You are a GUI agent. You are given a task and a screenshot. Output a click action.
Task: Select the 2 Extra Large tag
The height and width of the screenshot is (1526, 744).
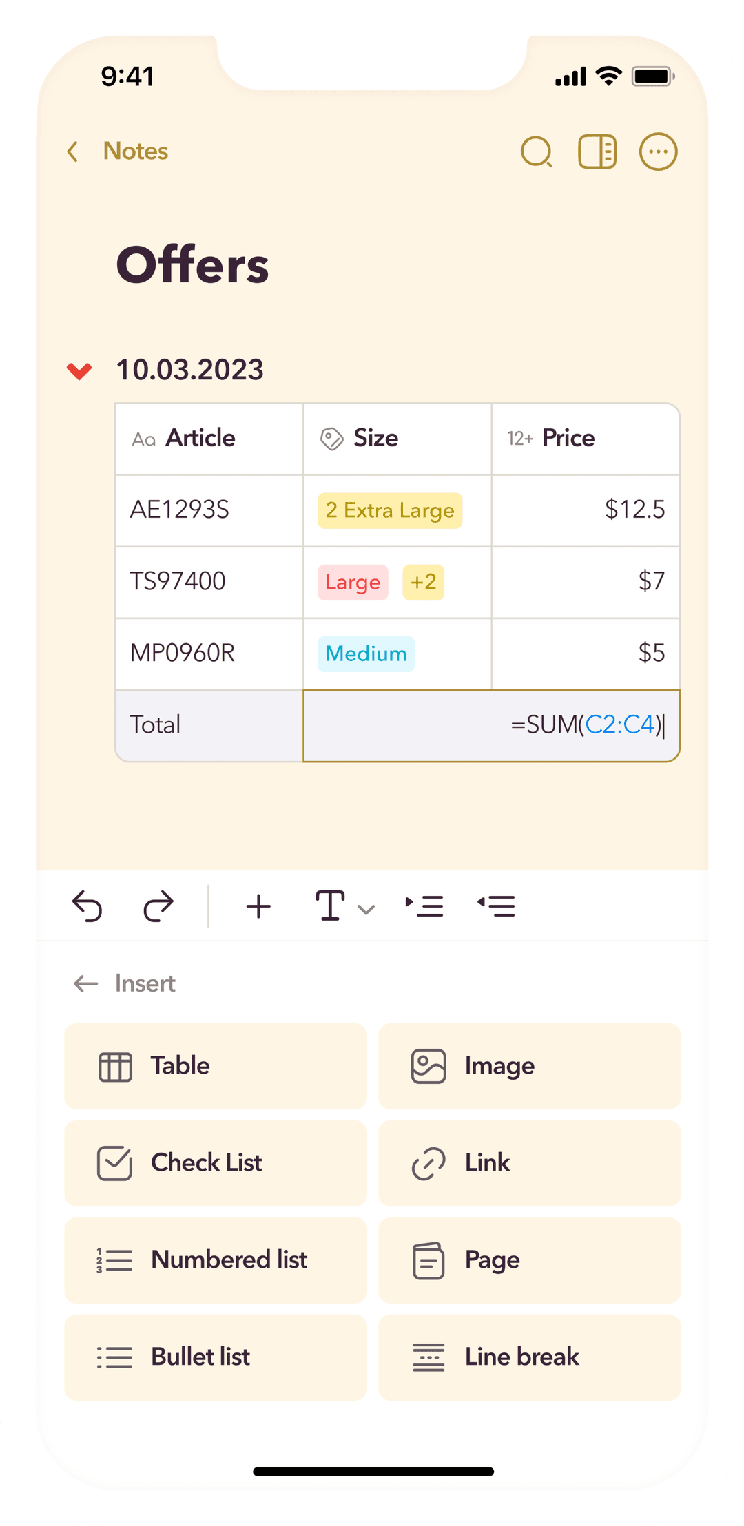pos(390,511)
